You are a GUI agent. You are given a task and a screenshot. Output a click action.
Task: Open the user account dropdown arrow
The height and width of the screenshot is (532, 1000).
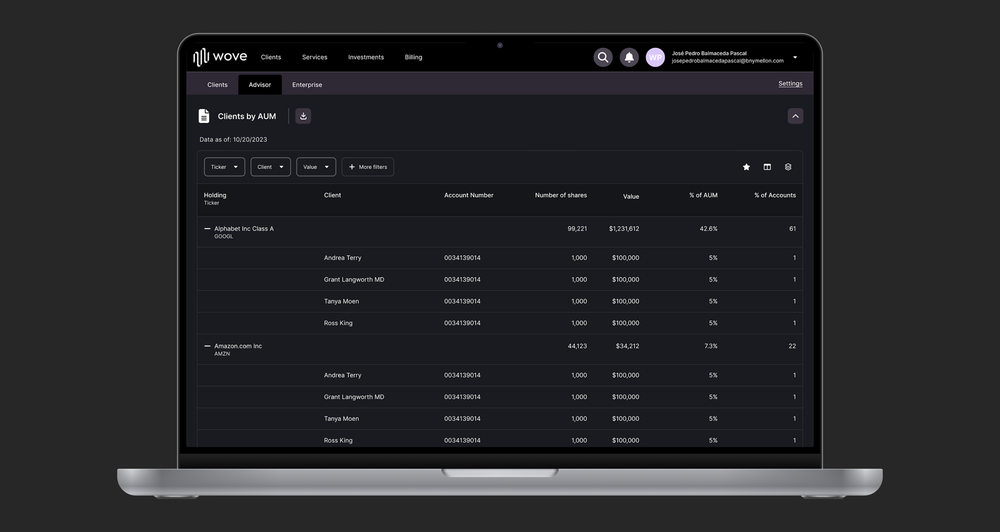pos(795,57)
